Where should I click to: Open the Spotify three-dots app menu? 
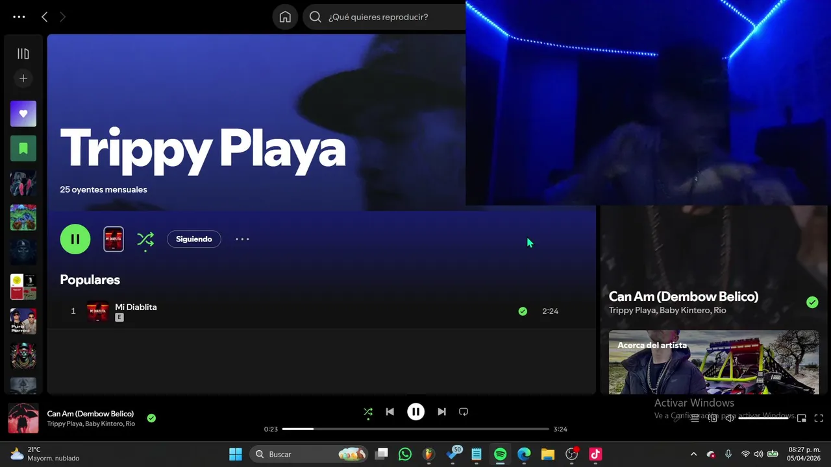(x=19, y=17)
